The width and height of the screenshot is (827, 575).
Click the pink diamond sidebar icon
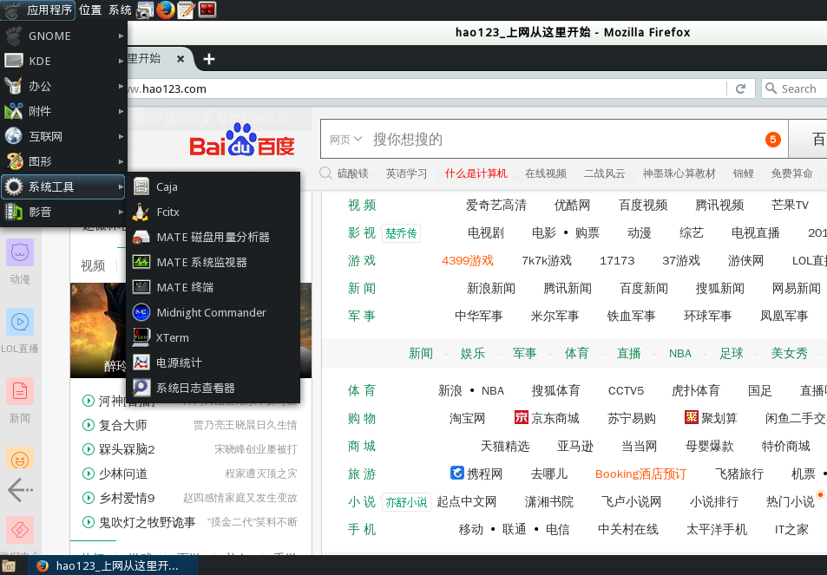(x=19, y=529)
